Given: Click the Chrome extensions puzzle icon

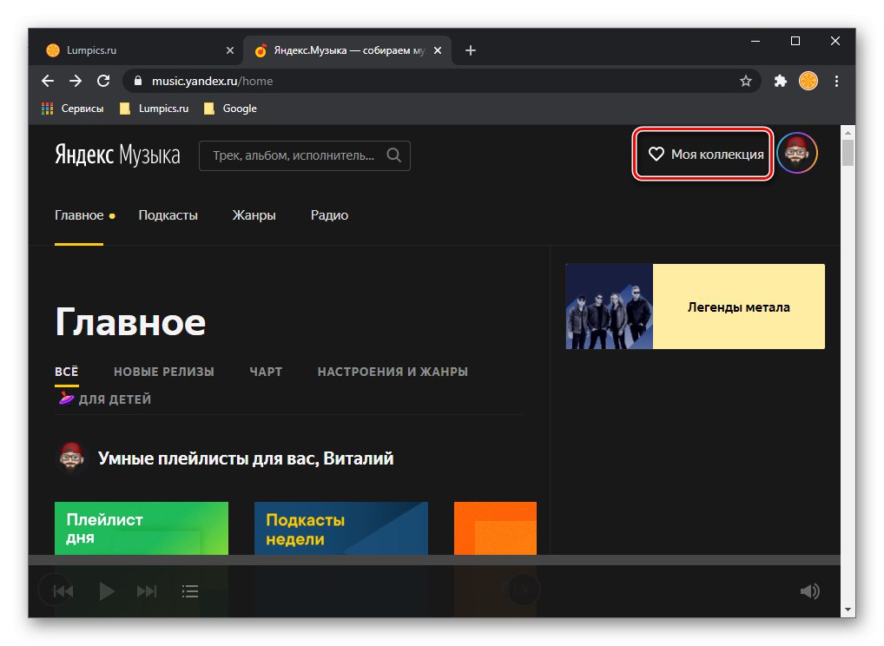Looking at the screenshot, I should point(780,81).
